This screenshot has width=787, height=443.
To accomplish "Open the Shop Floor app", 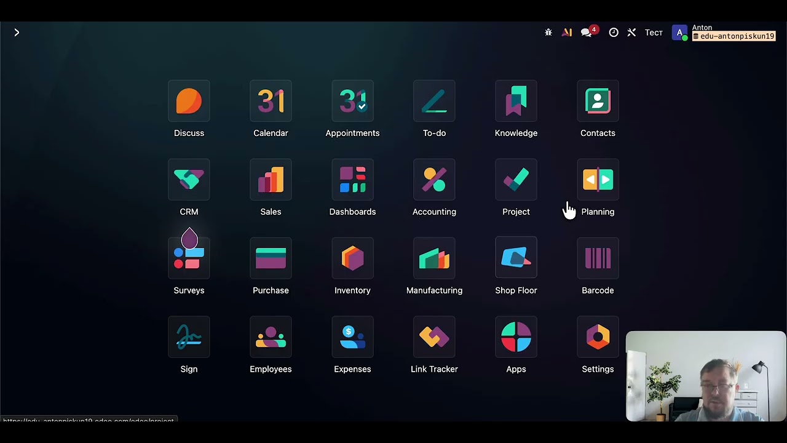I will tap(516, 258).
